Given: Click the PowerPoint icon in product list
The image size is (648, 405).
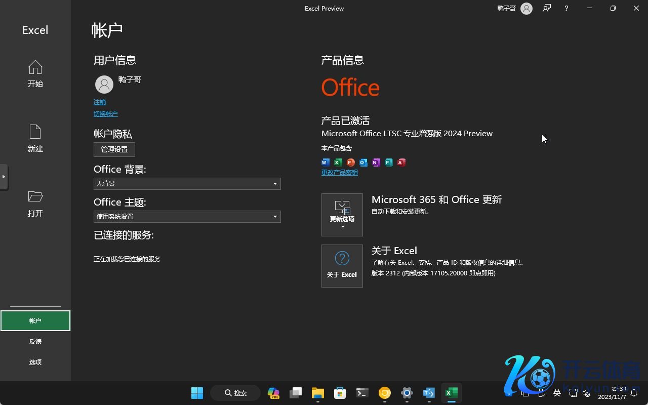Looking at the screenshot, I should [351, 162].
